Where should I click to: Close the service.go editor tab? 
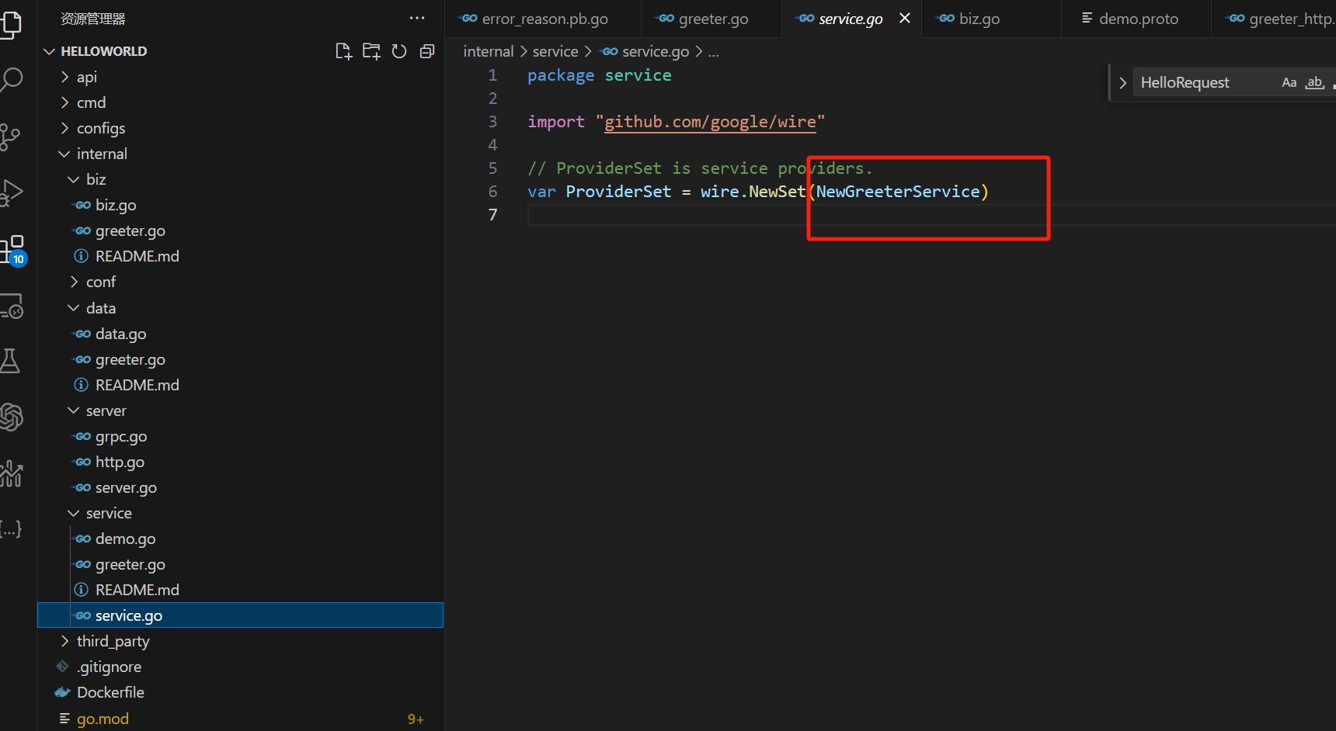coord(905,18)
